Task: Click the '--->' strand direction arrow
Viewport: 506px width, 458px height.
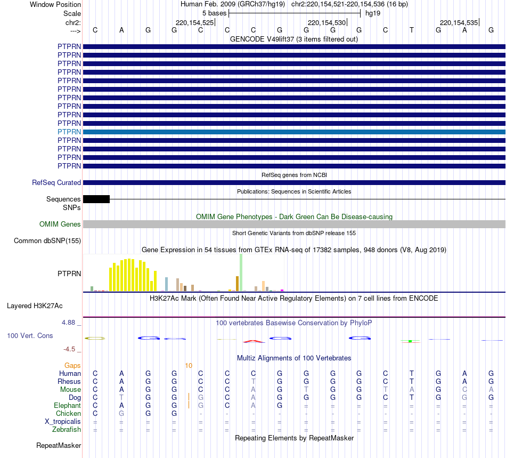Action: (x=76, y=31)
